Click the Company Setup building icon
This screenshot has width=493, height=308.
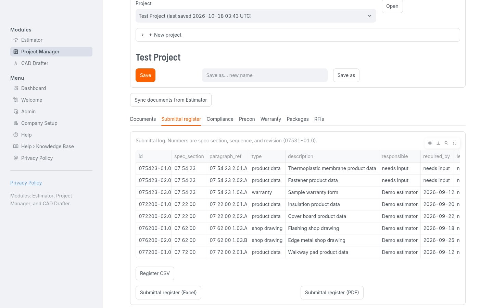tap(16, 123)
